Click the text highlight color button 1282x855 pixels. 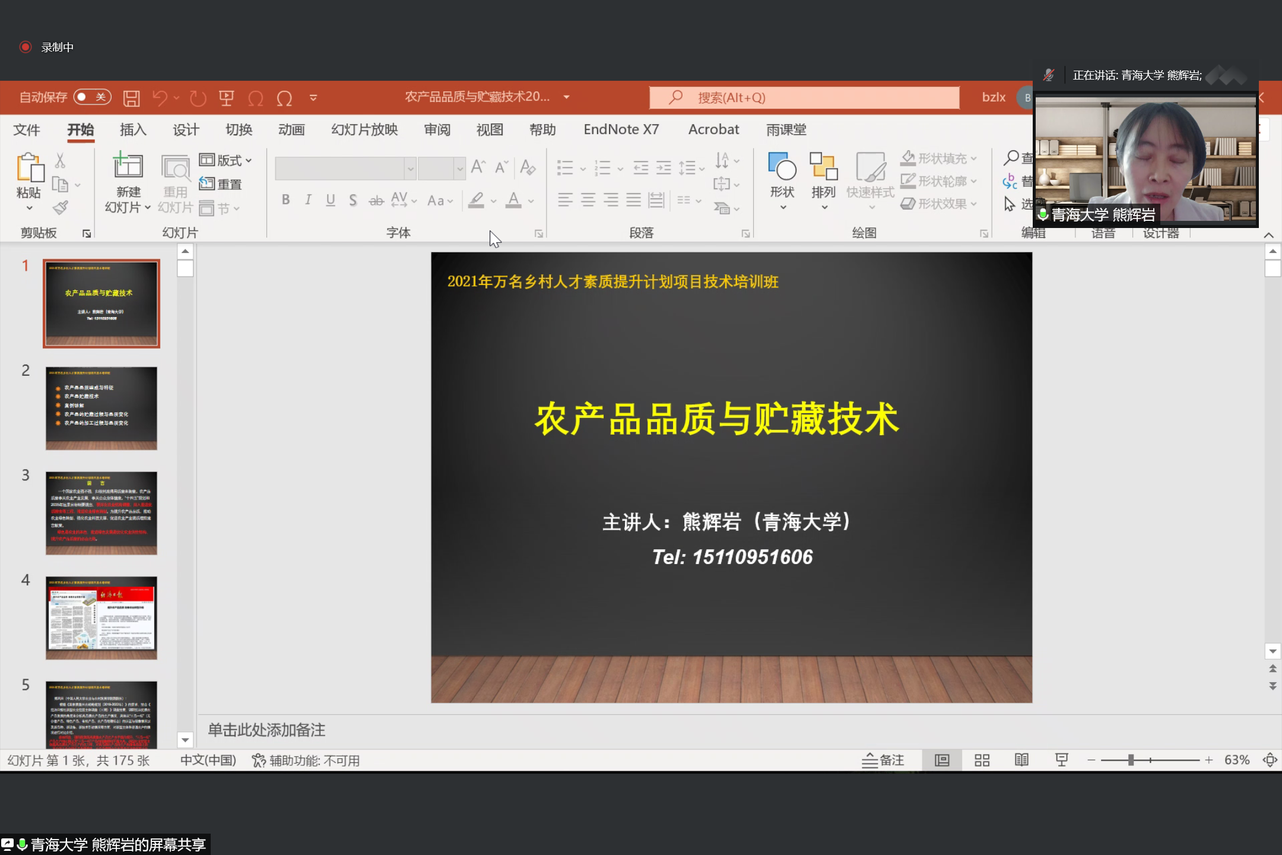point(476,200)
